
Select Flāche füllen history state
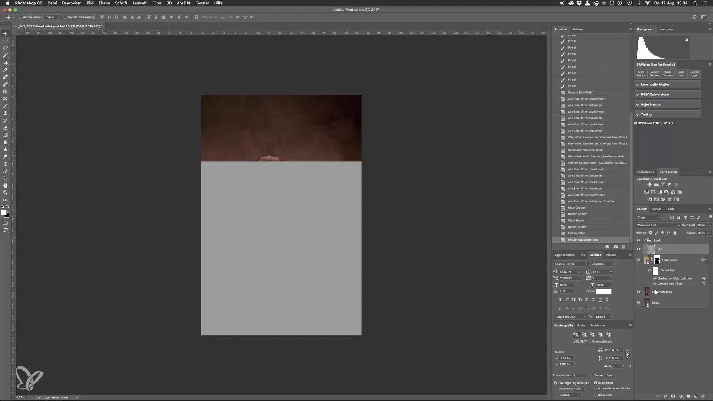point(576,234)
